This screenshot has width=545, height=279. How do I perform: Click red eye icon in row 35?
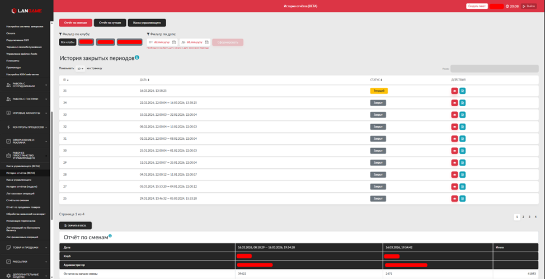pos(454,91)
